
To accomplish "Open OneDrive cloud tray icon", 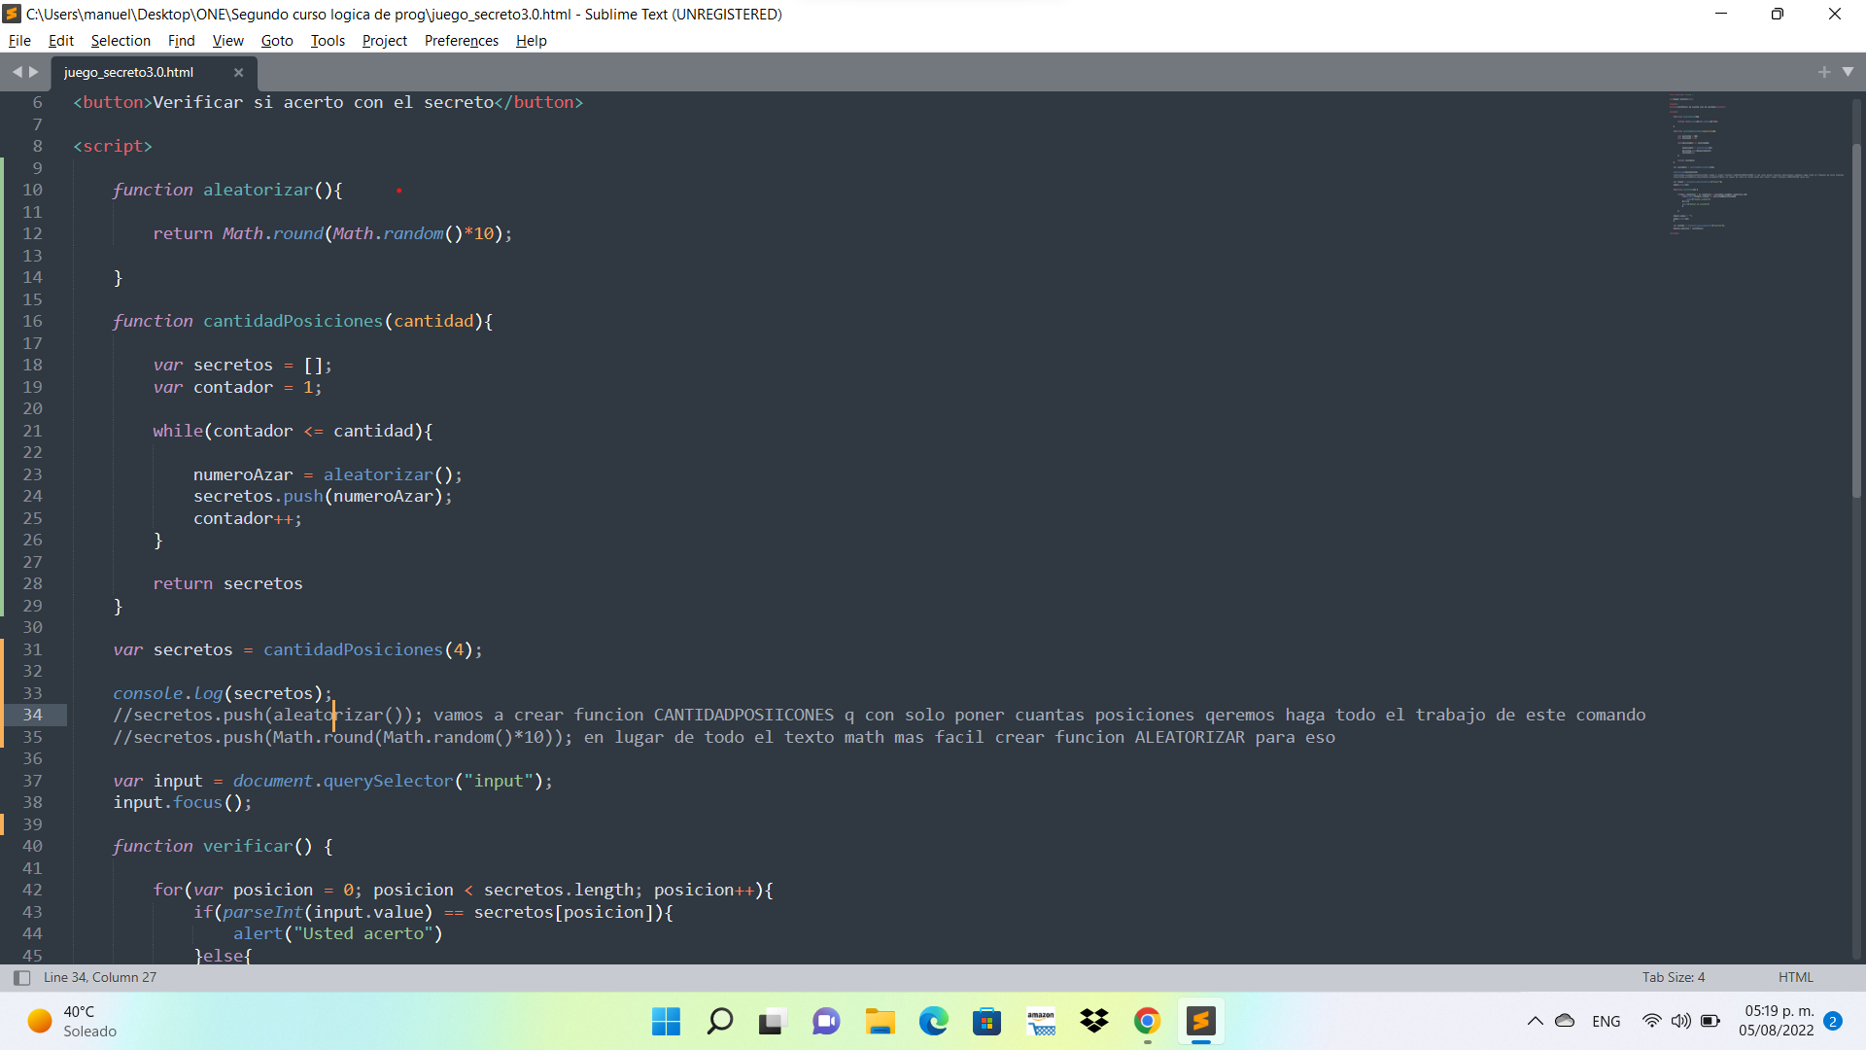I will pyautogui.click(x=1565, y=1021).
